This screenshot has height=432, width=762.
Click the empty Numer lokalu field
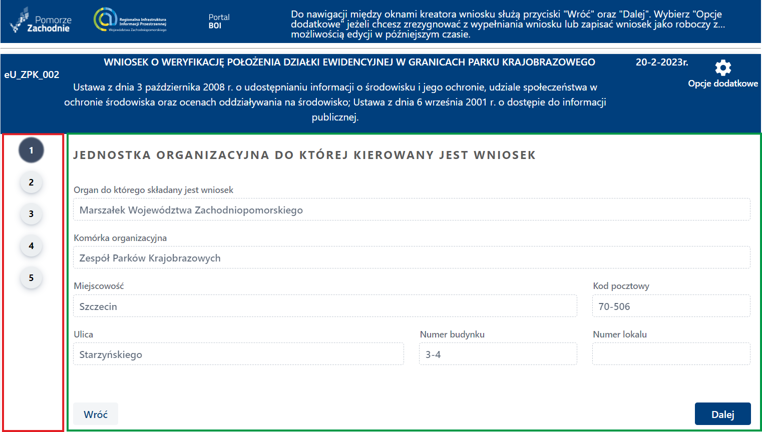pyautogui.click(x=671, y=353)
